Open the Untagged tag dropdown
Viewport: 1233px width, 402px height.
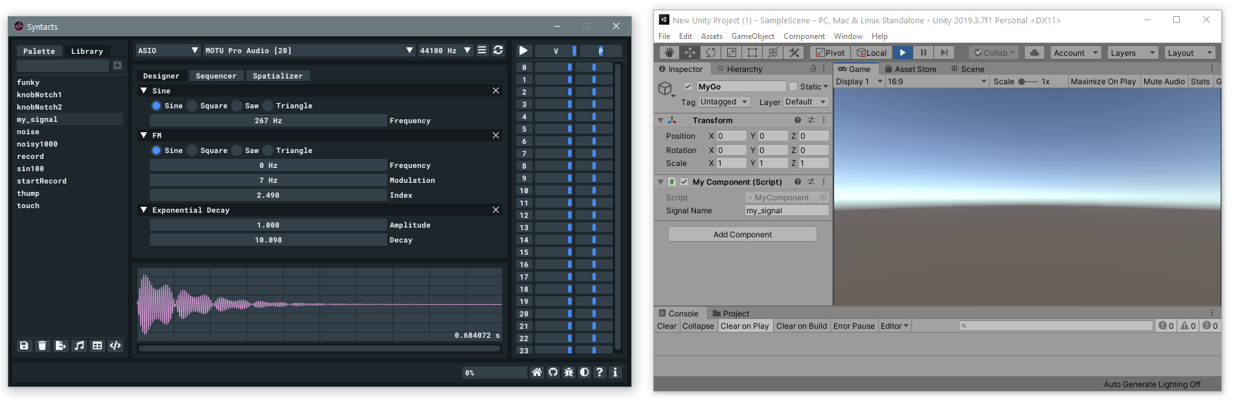(x=724, y=102)
